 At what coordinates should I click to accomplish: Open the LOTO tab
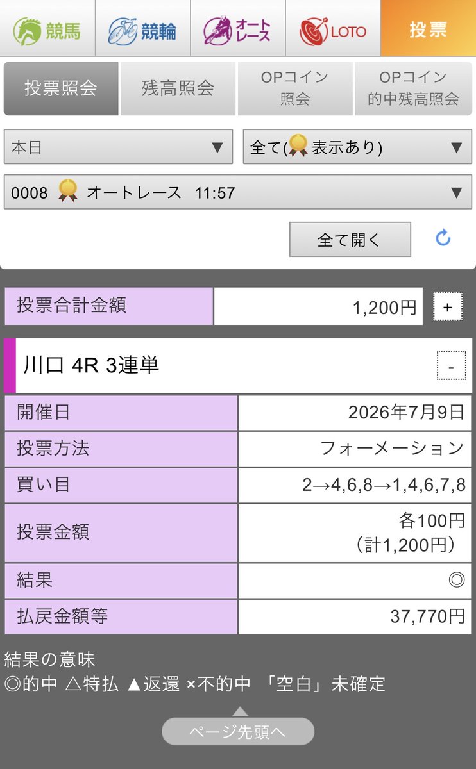[x=332, y=28]
